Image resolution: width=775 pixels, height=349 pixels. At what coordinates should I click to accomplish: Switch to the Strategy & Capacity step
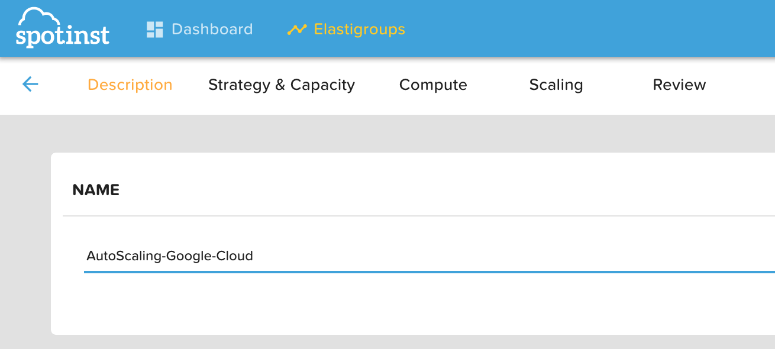point(282,85)
